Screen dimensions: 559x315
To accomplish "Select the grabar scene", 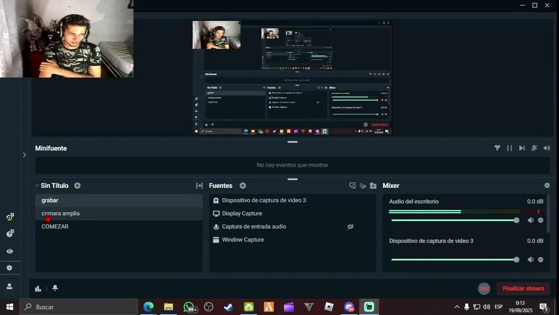I will (119, 200).
